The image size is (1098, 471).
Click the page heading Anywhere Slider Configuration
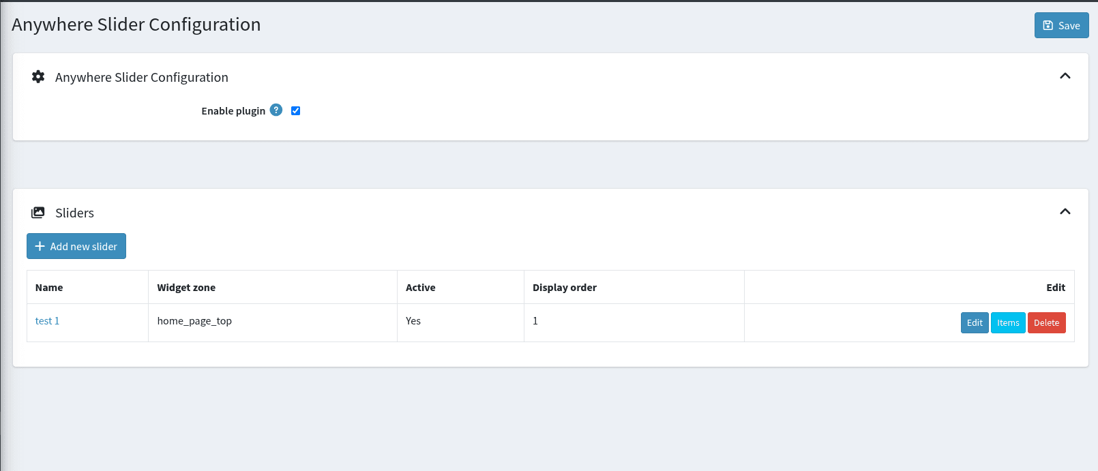pyautogui.click(x=136, y=25)
